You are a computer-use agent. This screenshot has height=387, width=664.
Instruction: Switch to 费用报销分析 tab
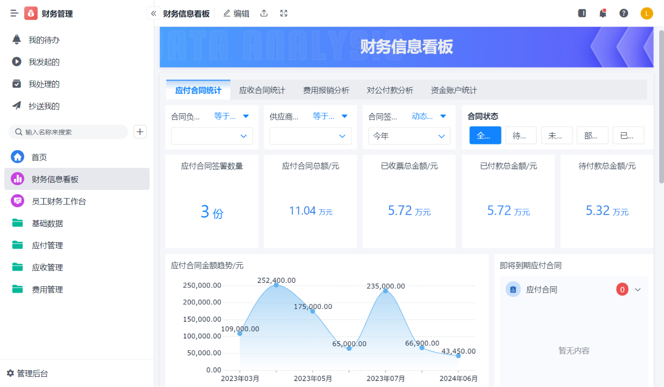tap(326, 90)
